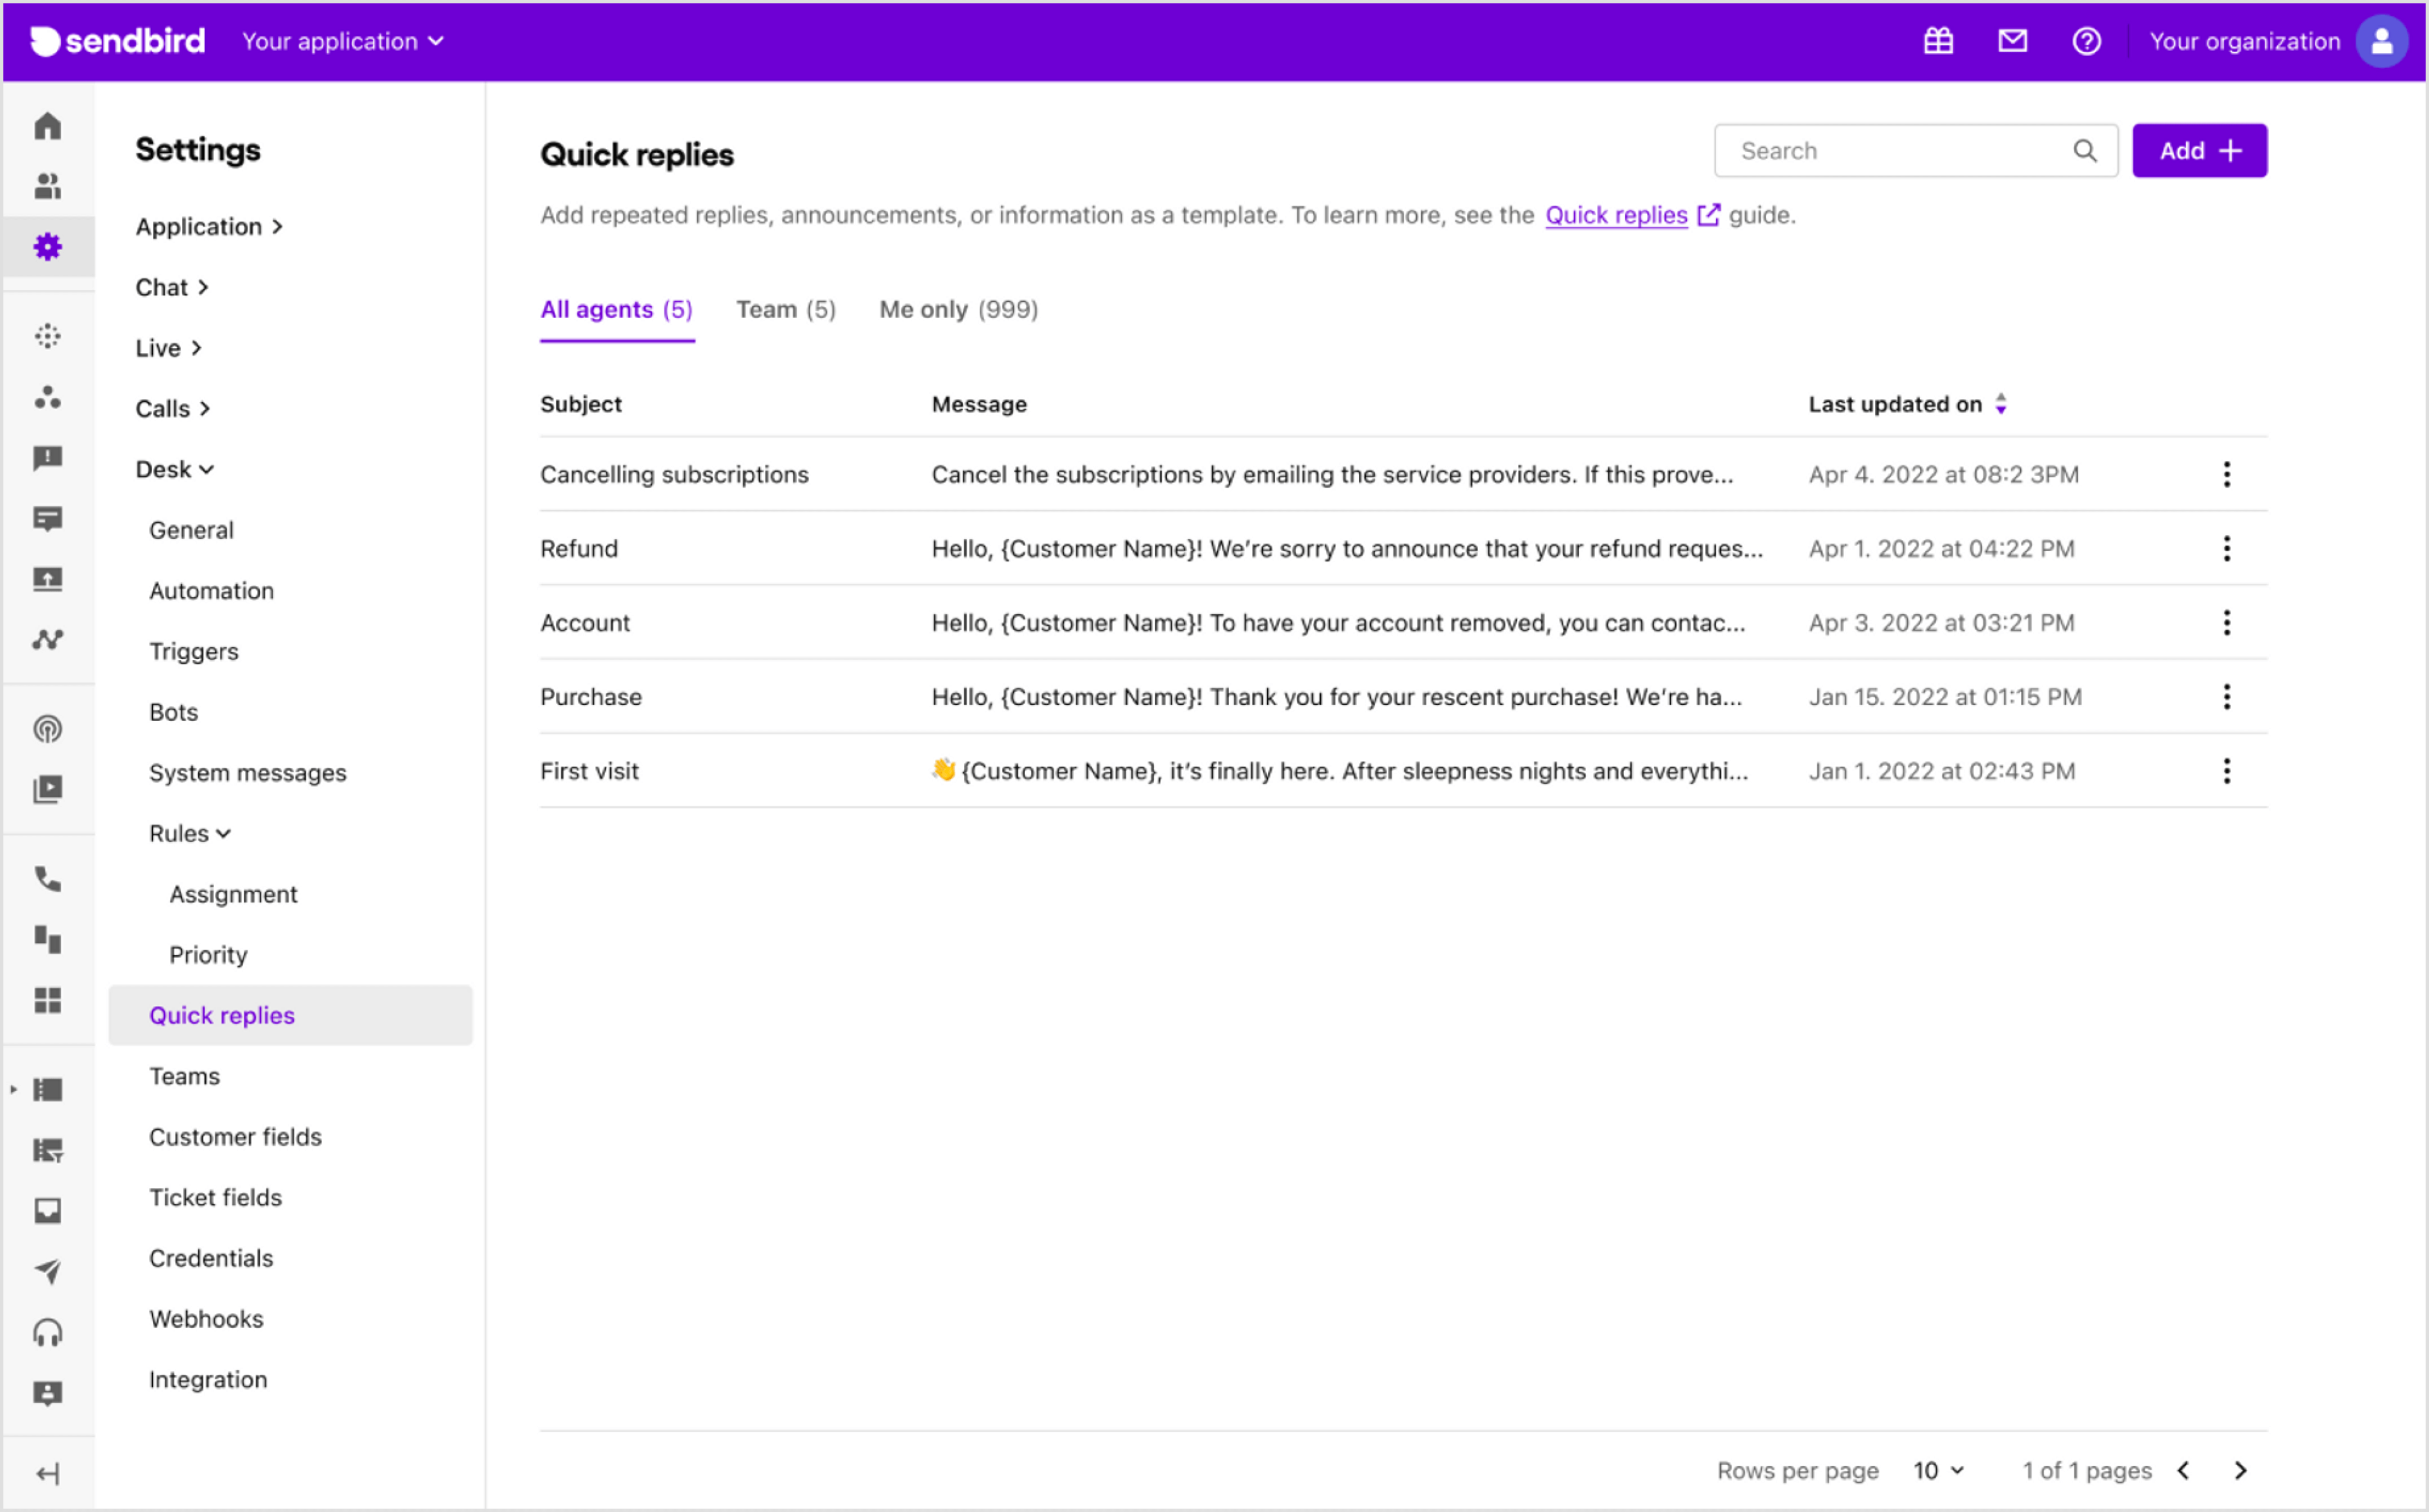Open the Rows per page dropdown
2429x1512 pixels.
click(1937, 1470)
